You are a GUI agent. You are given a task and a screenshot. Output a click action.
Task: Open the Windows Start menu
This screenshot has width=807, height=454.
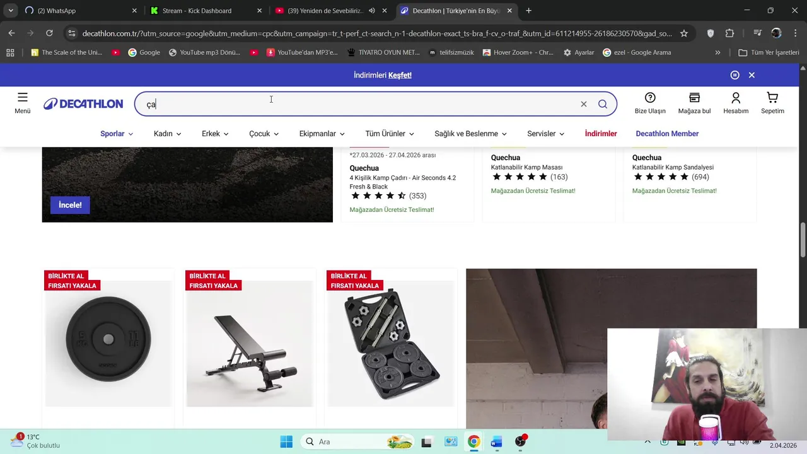[x=286, y=441]
